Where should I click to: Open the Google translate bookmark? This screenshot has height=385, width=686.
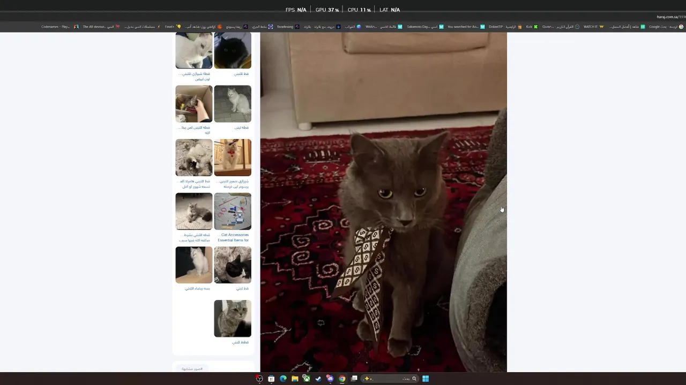[x=666, y=27]
